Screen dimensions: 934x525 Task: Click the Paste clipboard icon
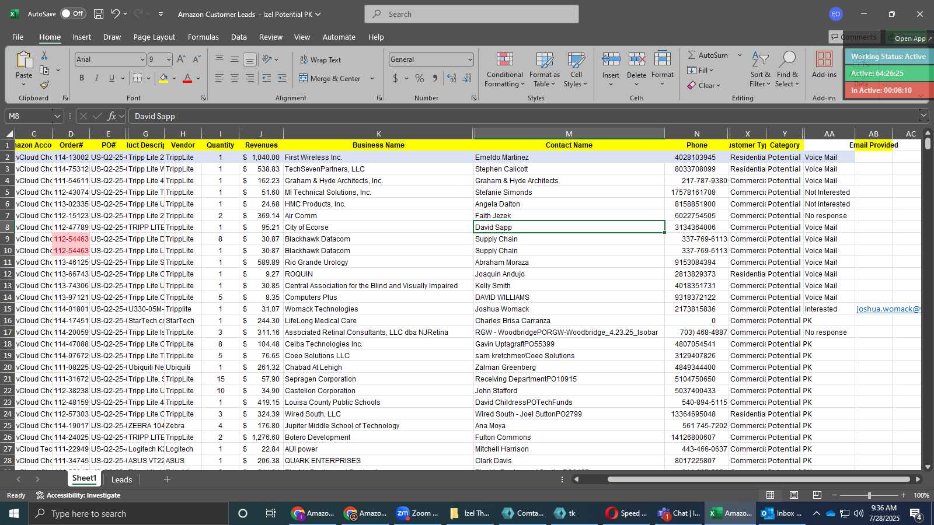tap(24, 60)
